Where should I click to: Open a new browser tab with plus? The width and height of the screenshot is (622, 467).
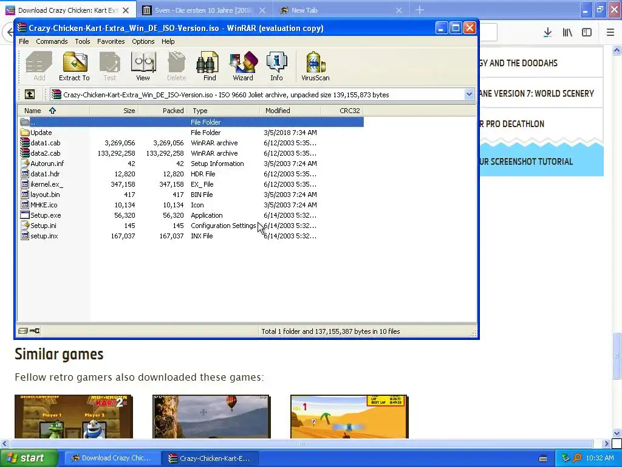click(x=420, y=10)
